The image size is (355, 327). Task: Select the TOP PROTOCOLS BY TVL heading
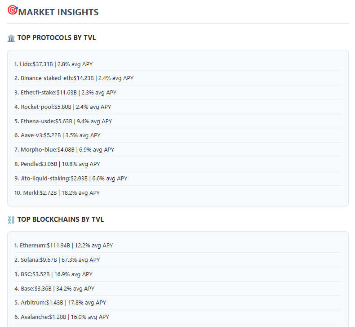[x=57, y=38]
